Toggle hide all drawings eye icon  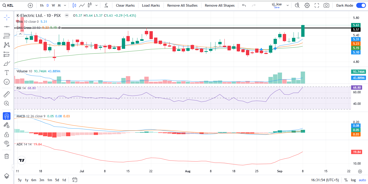(7, 144)
